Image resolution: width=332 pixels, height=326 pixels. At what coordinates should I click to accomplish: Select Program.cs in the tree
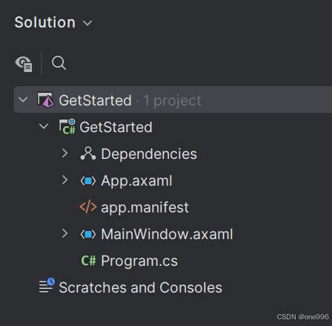[x=139, y=261]
